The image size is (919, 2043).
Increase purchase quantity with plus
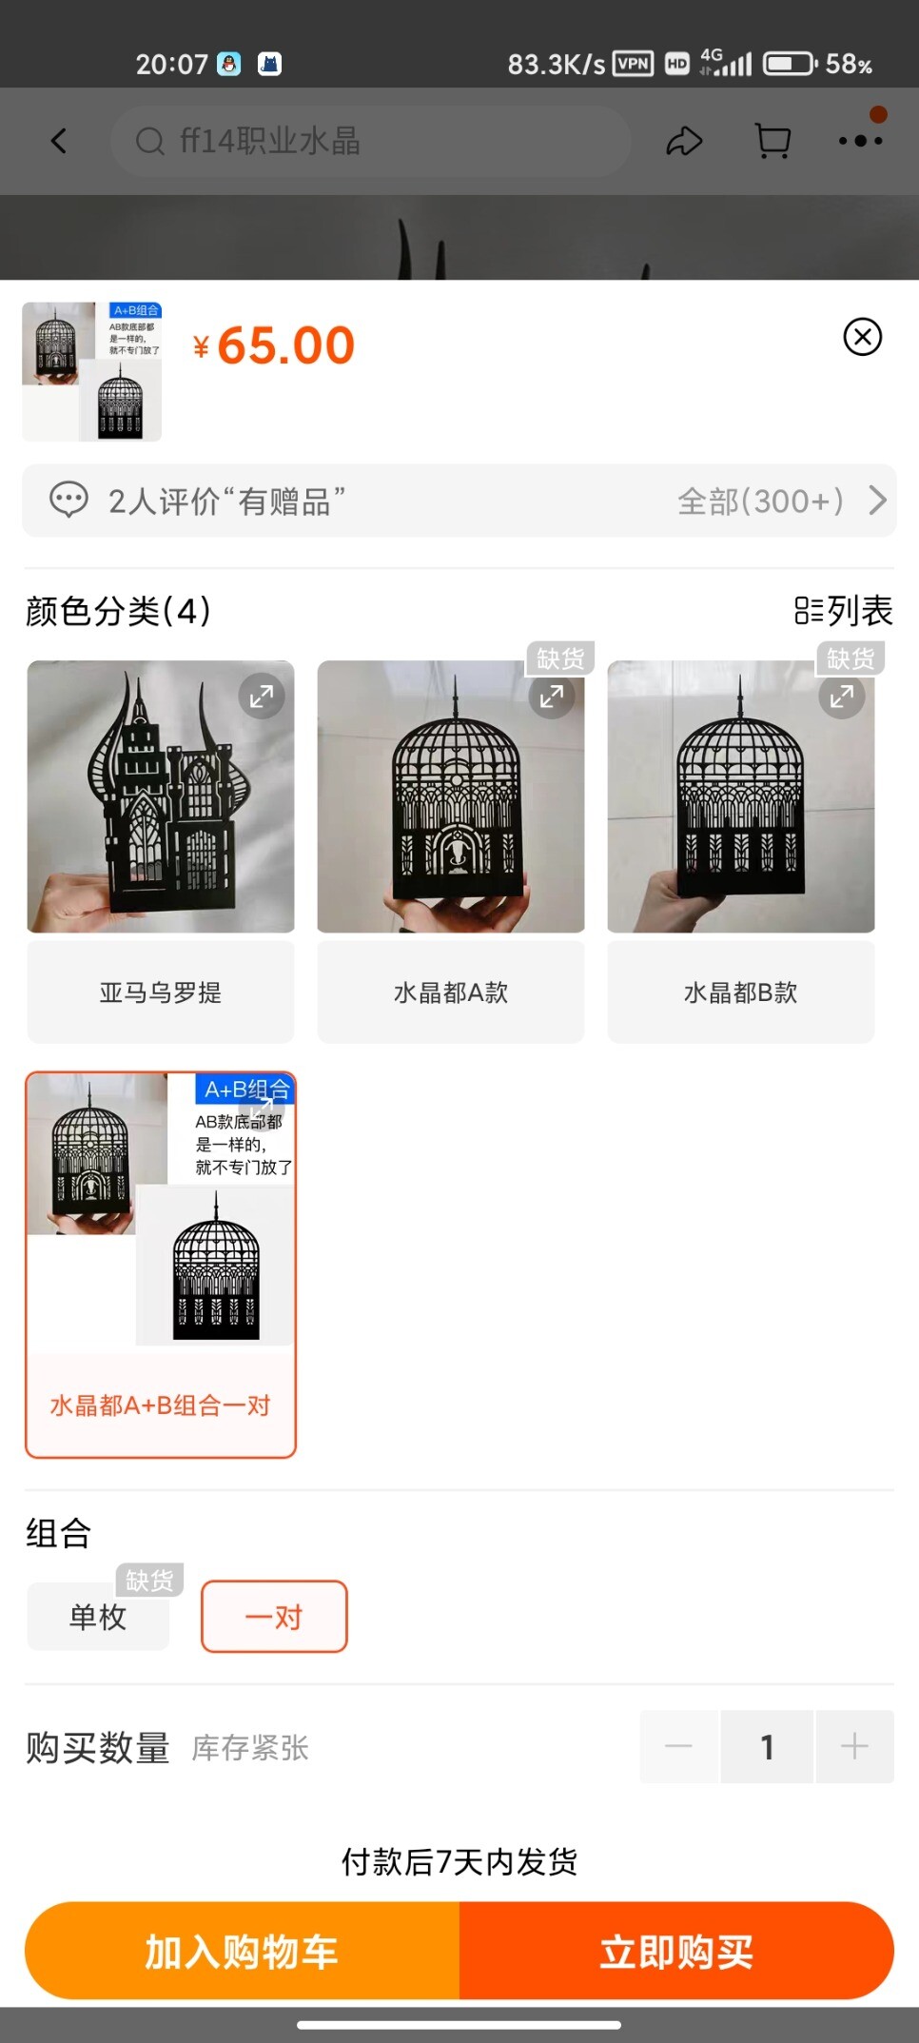pos(854,1746)
